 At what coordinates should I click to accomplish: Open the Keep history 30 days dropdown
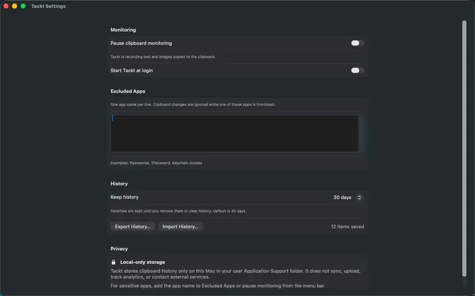coord(348,197)
